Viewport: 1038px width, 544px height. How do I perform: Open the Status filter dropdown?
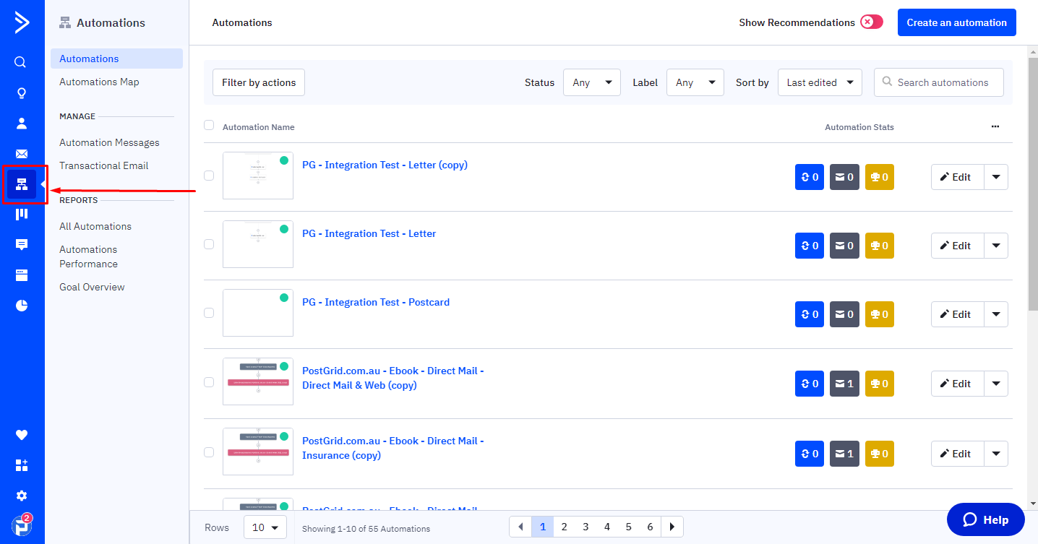(591, 82)
